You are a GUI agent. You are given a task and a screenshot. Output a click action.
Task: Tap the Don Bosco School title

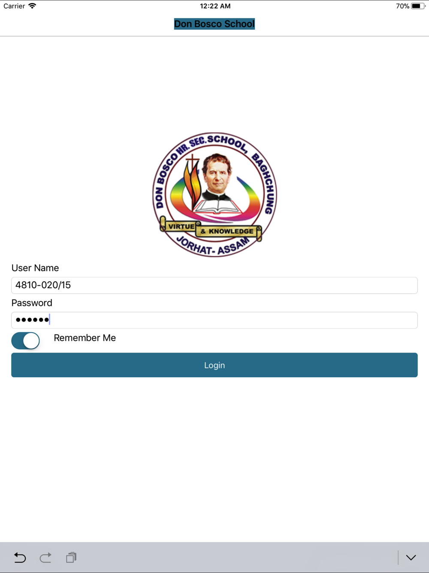coord(214,24)
